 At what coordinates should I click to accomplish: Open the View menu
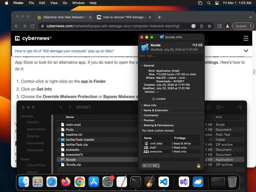[x=54, y=3]
